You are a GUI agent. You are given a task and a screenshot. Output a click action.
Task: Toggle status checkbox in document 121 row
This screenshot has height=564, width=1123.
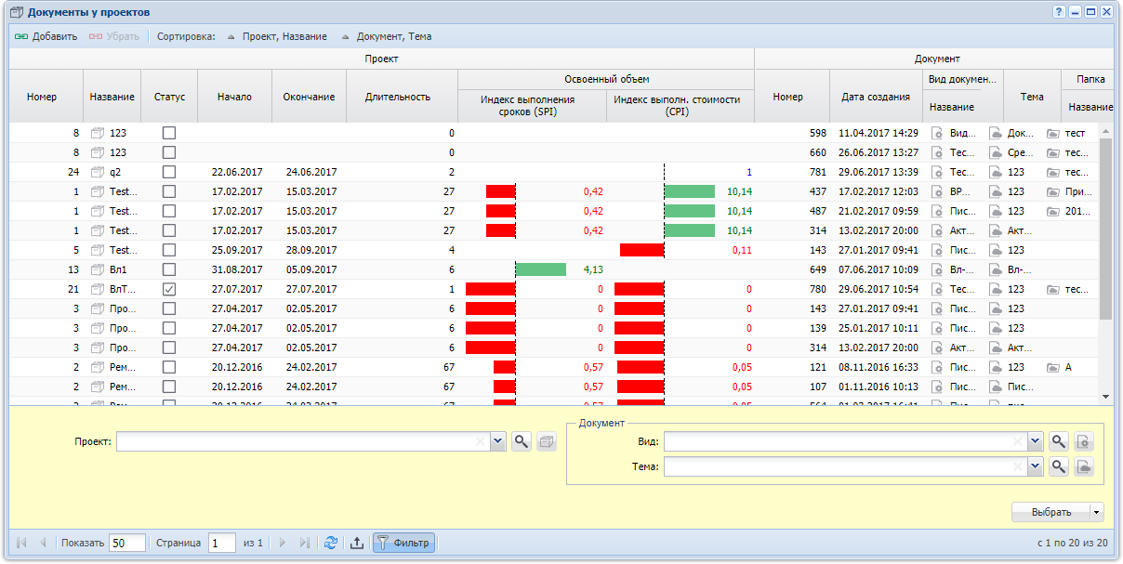click(x=169, y=367)
